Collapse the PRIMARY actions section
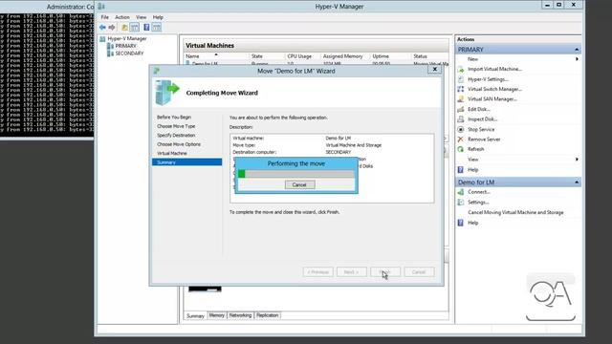This screenshot has height=344, width=612. 577,50
